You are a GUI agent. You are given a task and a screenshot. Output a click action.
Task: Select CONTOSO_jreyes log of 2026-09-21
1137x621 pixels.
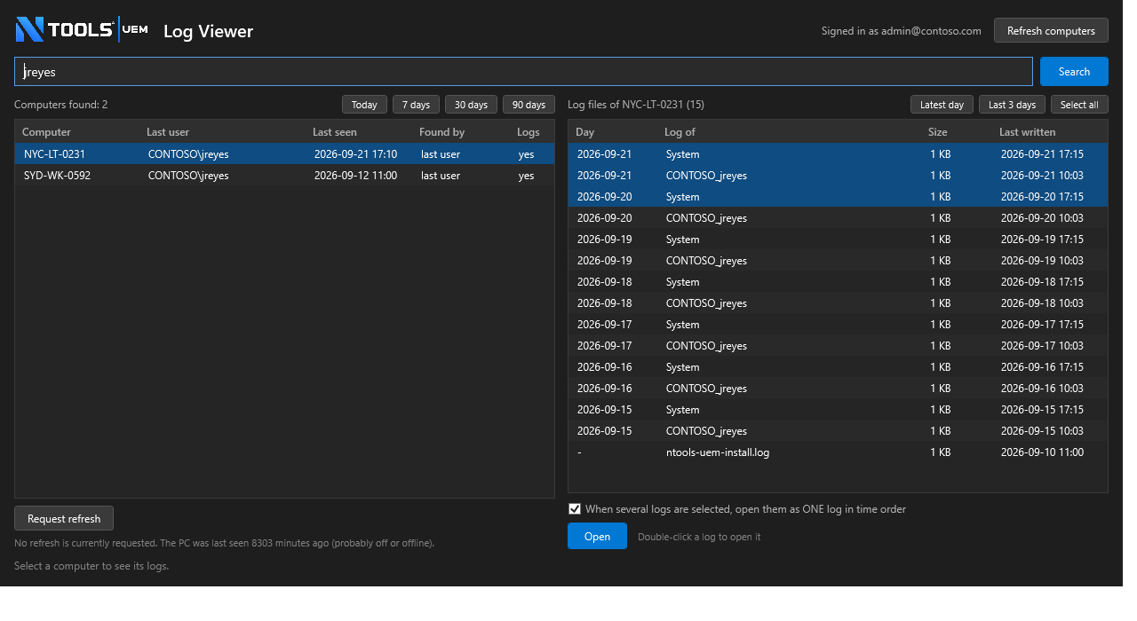point(838,176)
